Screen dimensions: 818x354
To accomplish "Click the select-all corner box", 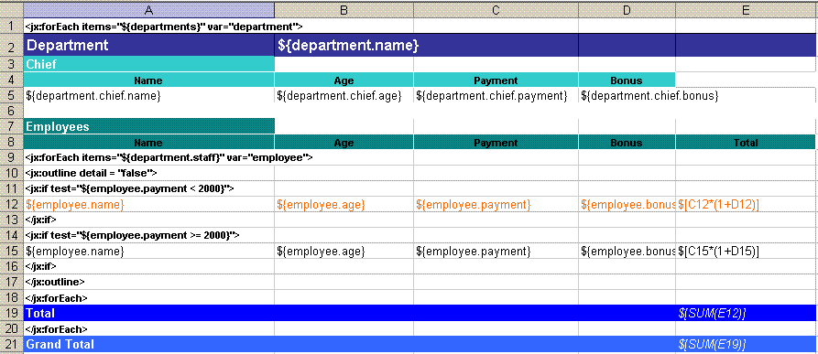I will tap(12, 9).
